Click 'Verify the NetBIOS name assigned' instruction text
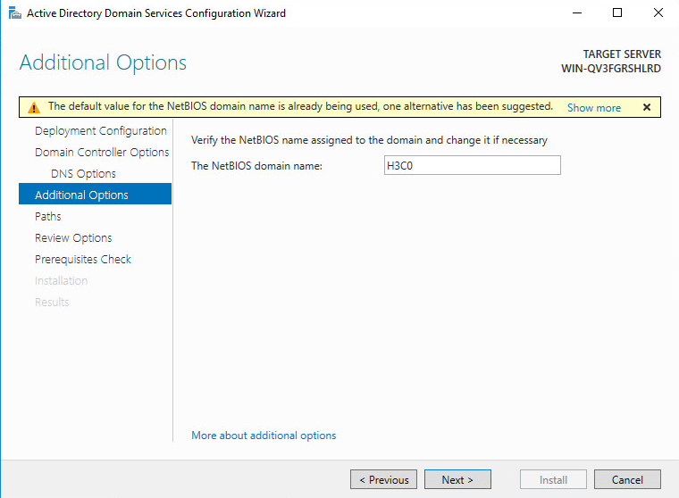 tap(369, 140)
